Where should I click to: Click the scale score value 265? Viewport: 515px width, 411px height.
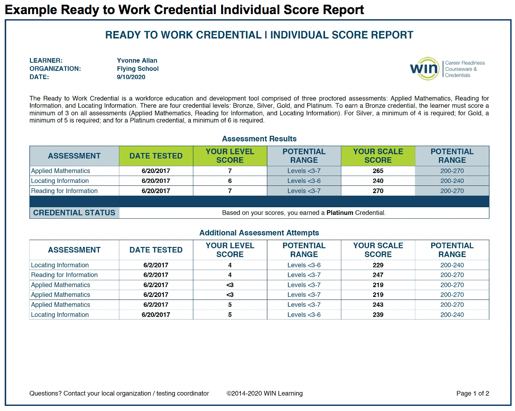tap(378, 171)
